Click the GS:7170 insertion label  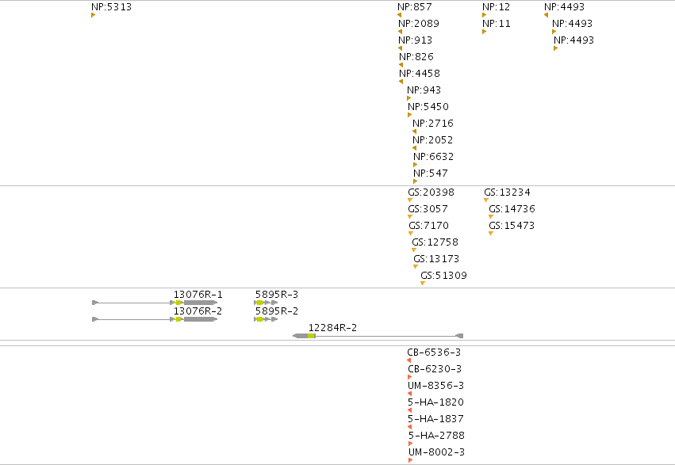[429, 226]
